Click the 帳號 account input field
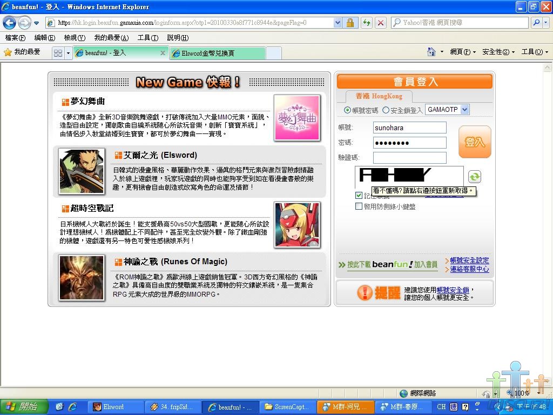This screenshot has width=553, height=415. pyautogui.click(x=410, y=128)
